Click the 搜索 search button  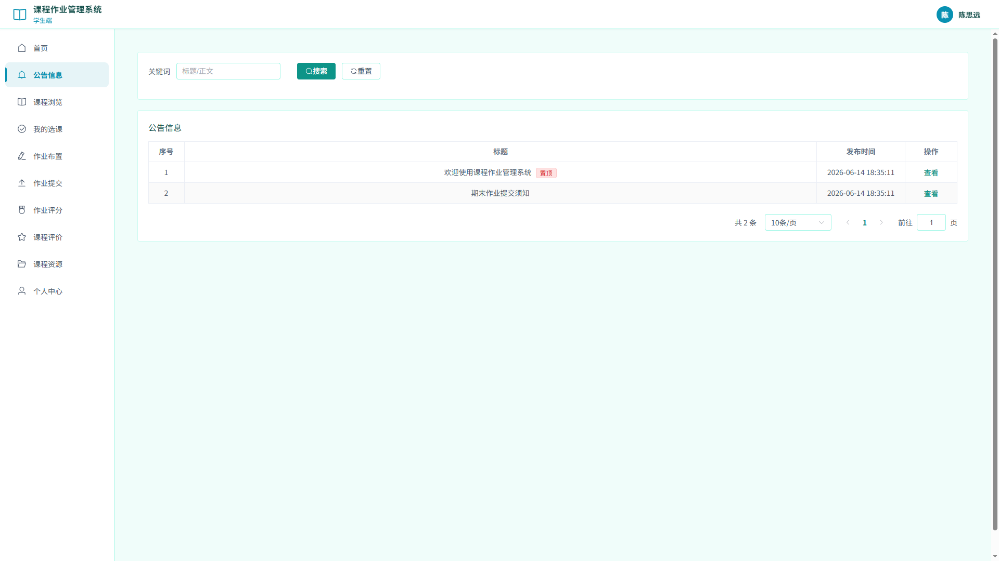point(316,71)
